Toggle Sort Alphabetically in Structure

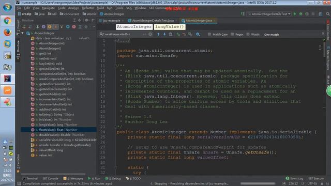pos(30,27)
